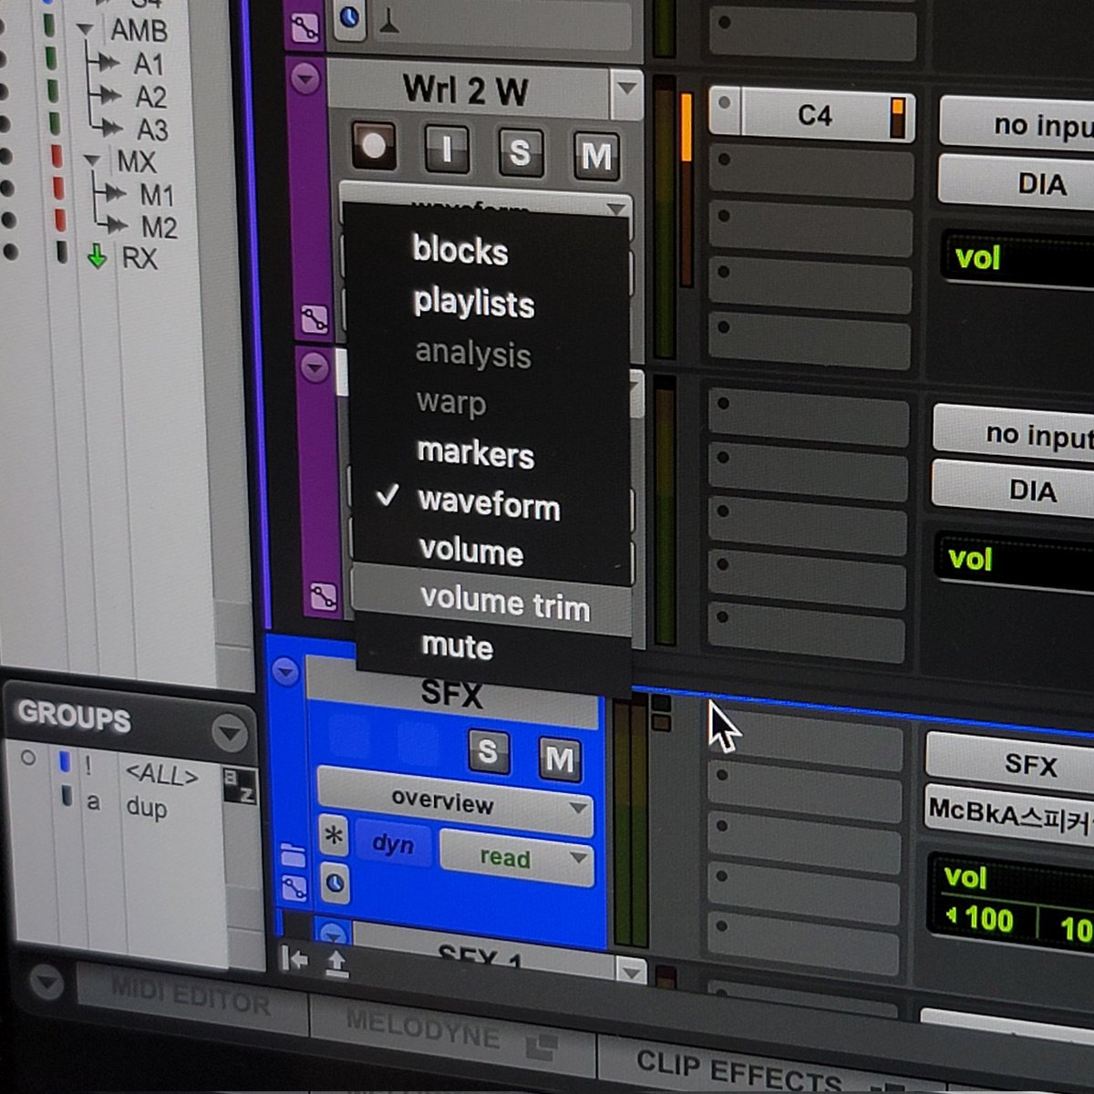Viewport: 1094px width, 1094px height.
Task: Click the vol display beside Wrl 2 W
Action: pyautogui.click(x=1017, y=260)
